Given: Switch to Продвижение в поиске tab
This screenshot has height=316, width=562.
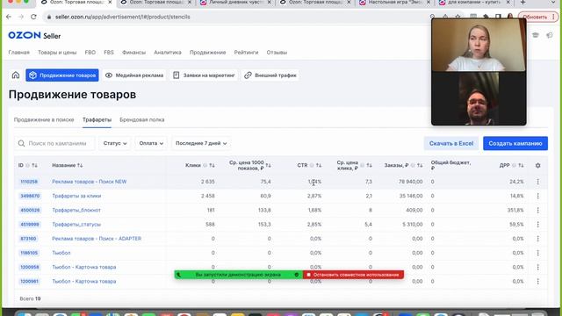Looking at the screenshot, I should coord(44,119).
